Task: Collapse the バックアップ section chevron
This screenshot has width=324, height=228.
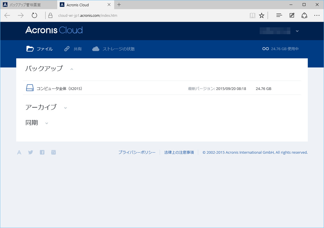Action: point(72,69)
